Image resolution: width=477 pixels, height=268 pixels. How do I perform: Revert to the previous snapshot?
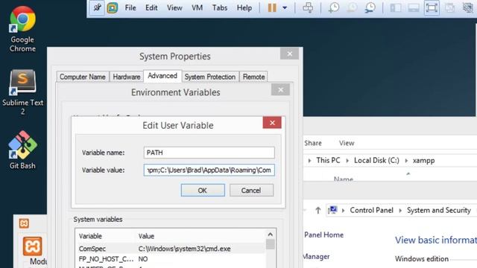click(x=352, y=8)
